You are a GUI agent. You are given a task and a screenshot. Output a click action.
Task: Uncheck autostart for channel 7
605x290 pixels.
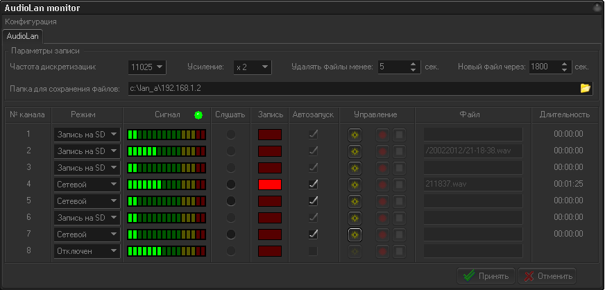click(313, 234)
